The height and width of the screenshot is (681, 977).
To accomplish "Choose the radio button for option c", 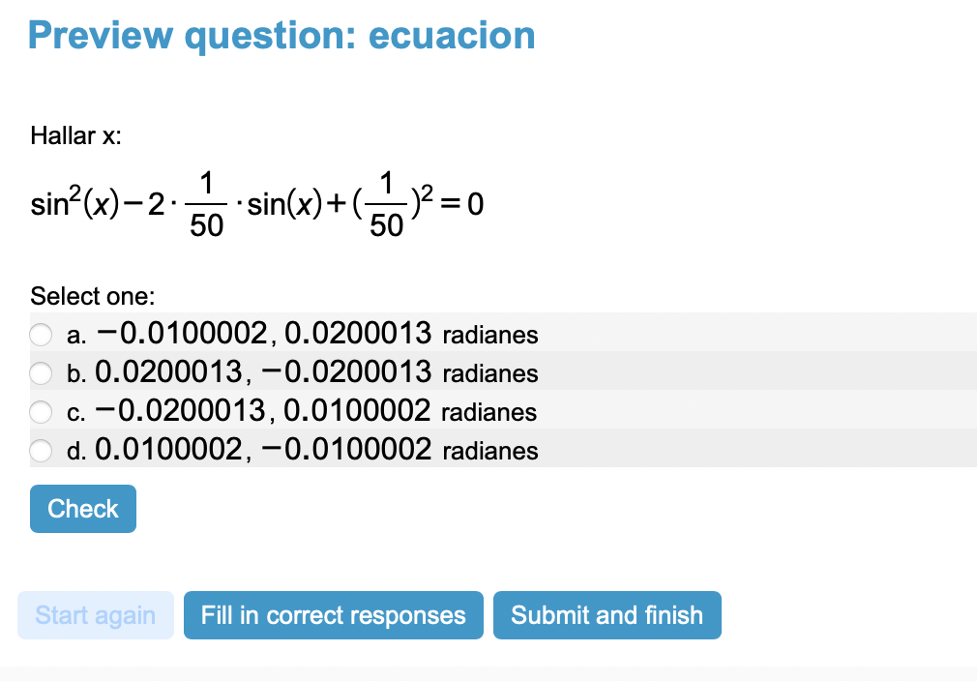I will (x=41, y=412).
